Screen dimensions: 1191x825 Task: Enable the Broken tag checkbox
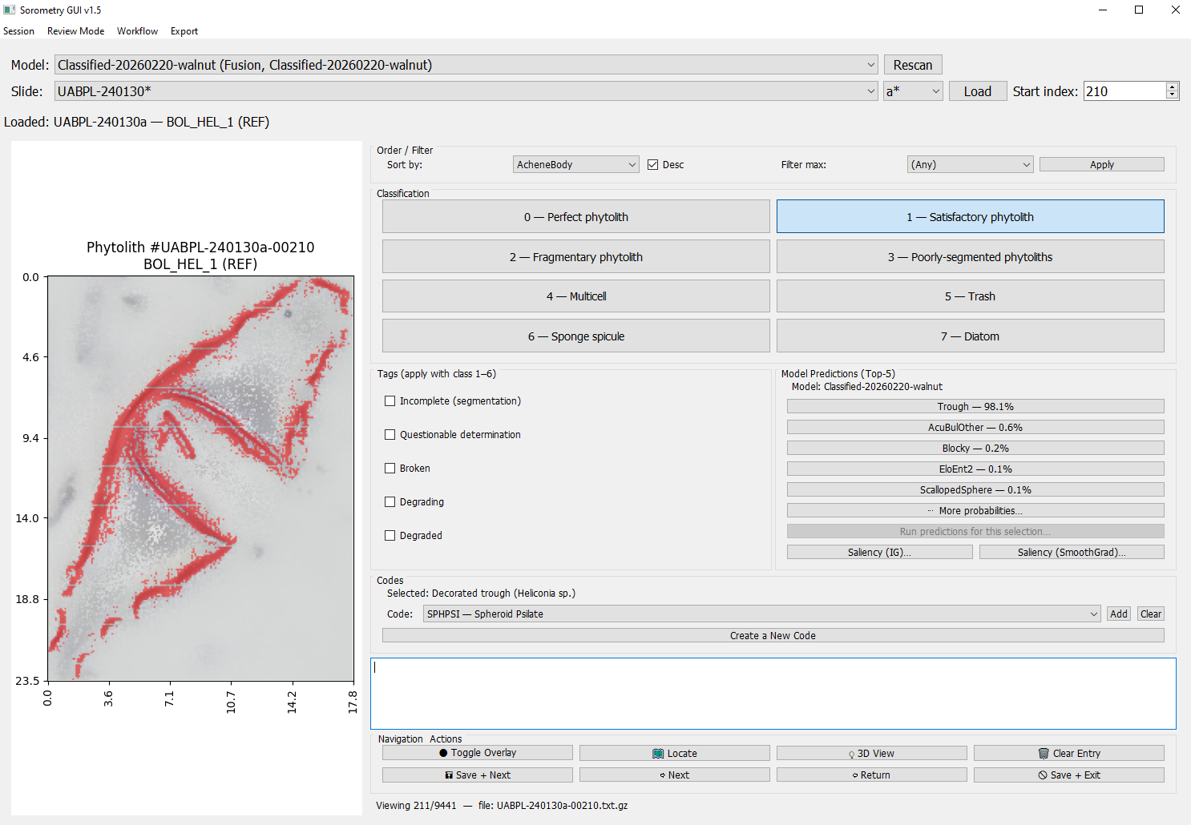[390, 469]
